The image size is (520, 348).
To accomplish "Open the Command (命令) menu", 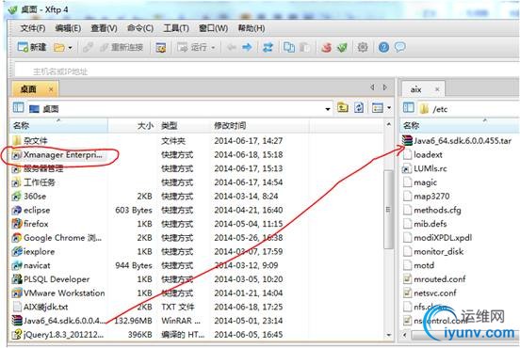I will point(140,28).
